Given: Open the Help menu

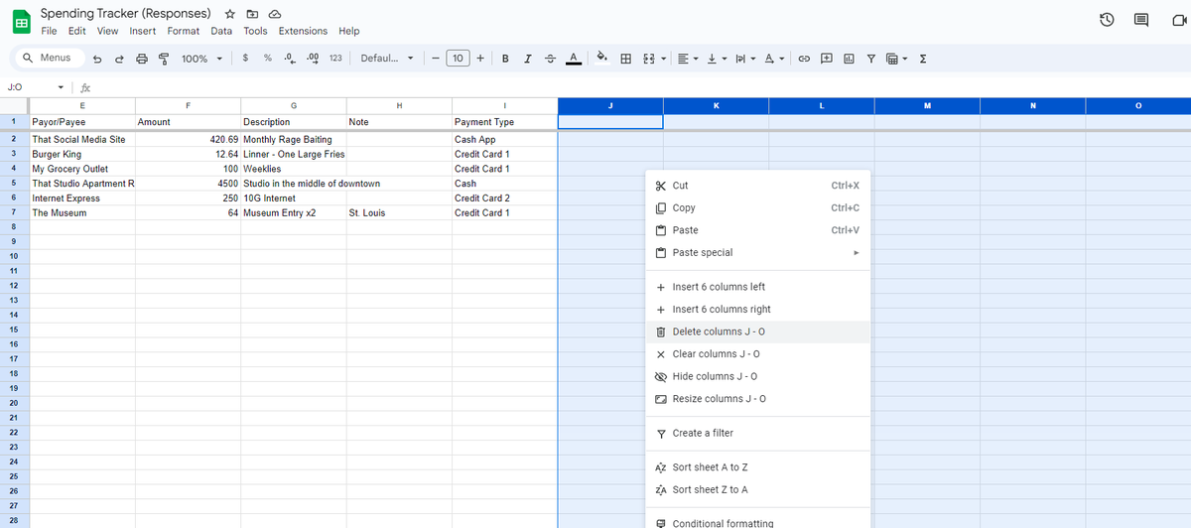Looking at the screenshot, I should tap(348, 31).
